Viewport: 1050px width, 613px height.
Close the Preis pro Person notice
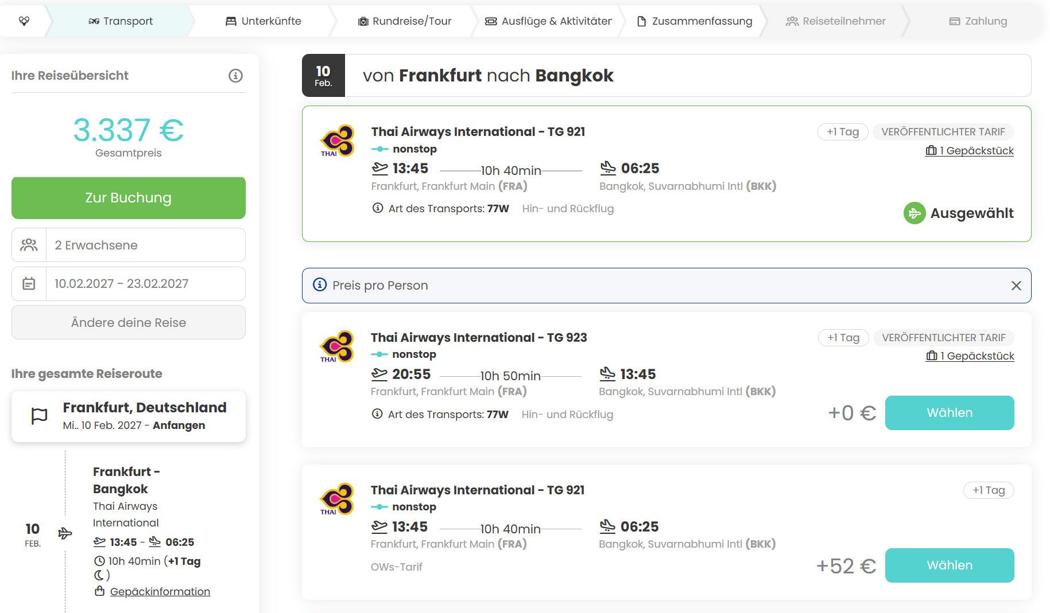coord(1016,286)
